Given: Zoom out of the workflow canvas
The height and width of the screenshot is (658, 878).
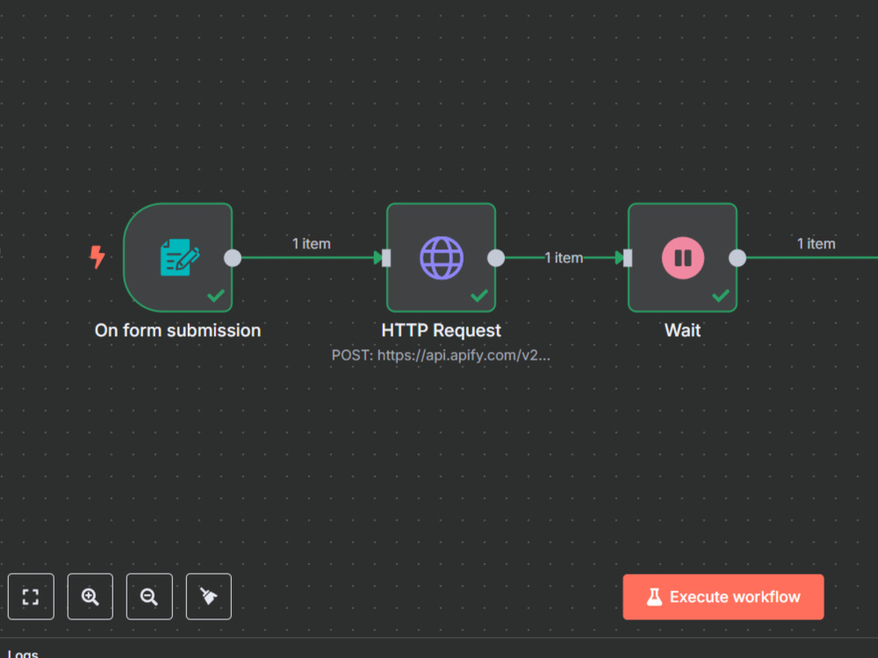Looking at the screenshot, I should [149, 597].
